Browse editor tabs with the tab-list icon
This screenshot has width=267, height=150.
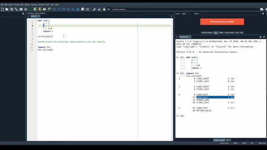[28, 16]
